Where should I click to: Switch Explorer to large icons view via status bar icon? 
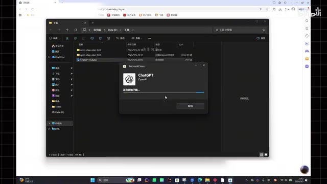coord(266,155)
